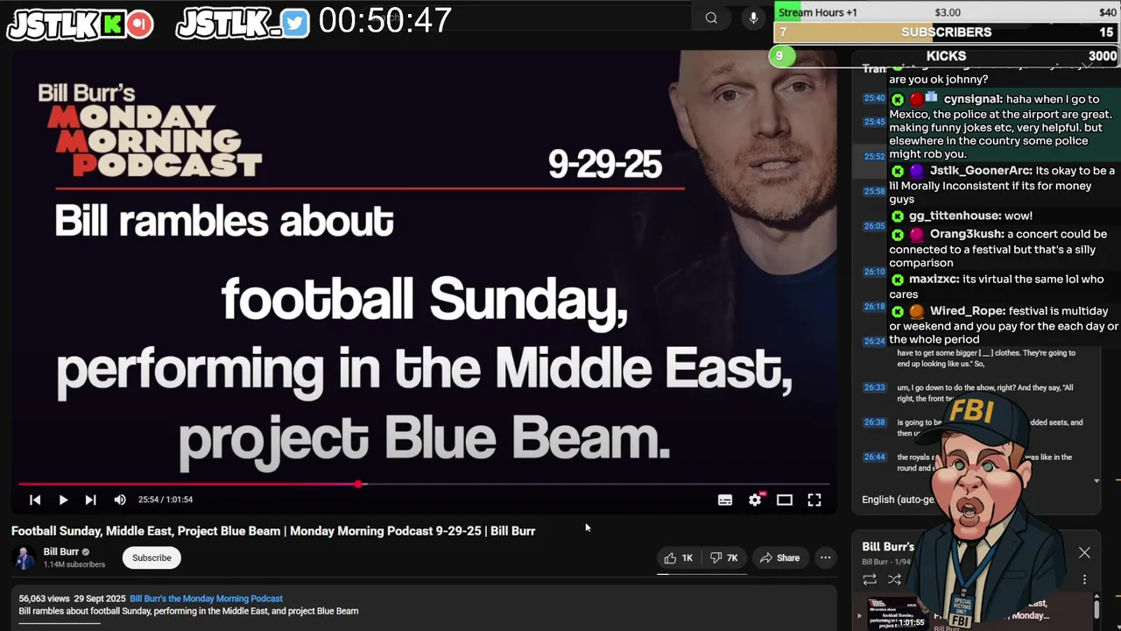Click chat username gg_tittenhouse
The width and height of the screenshot is (1121, 631).
click(955, 216)
